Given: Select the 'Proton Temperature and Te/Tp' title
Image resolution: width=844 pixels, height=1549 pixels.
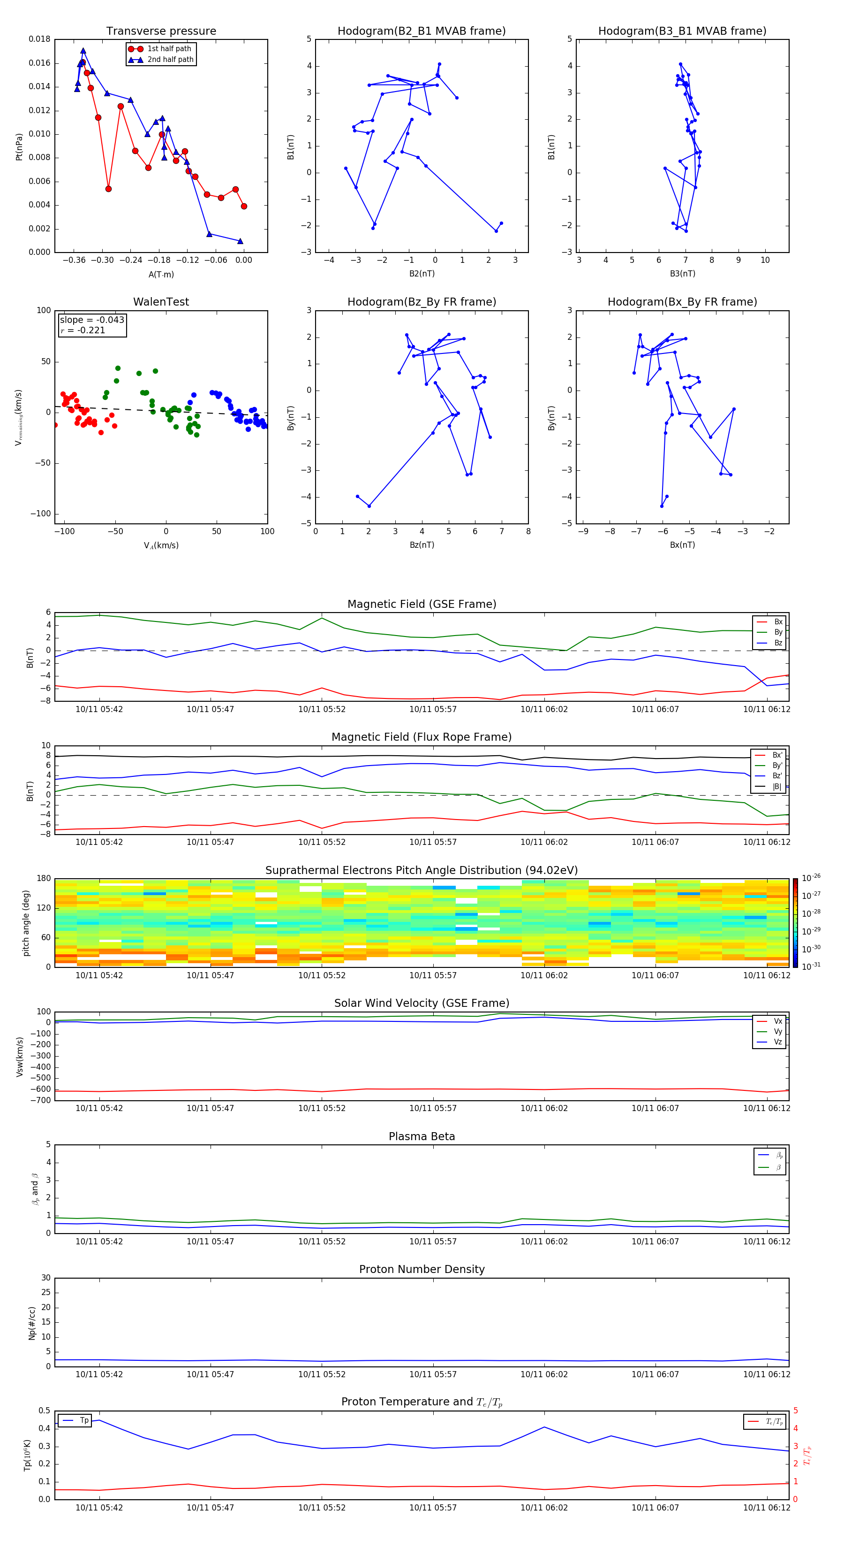Looking at the screenshot, I should pyautogui.click(x=422, y=1402).
